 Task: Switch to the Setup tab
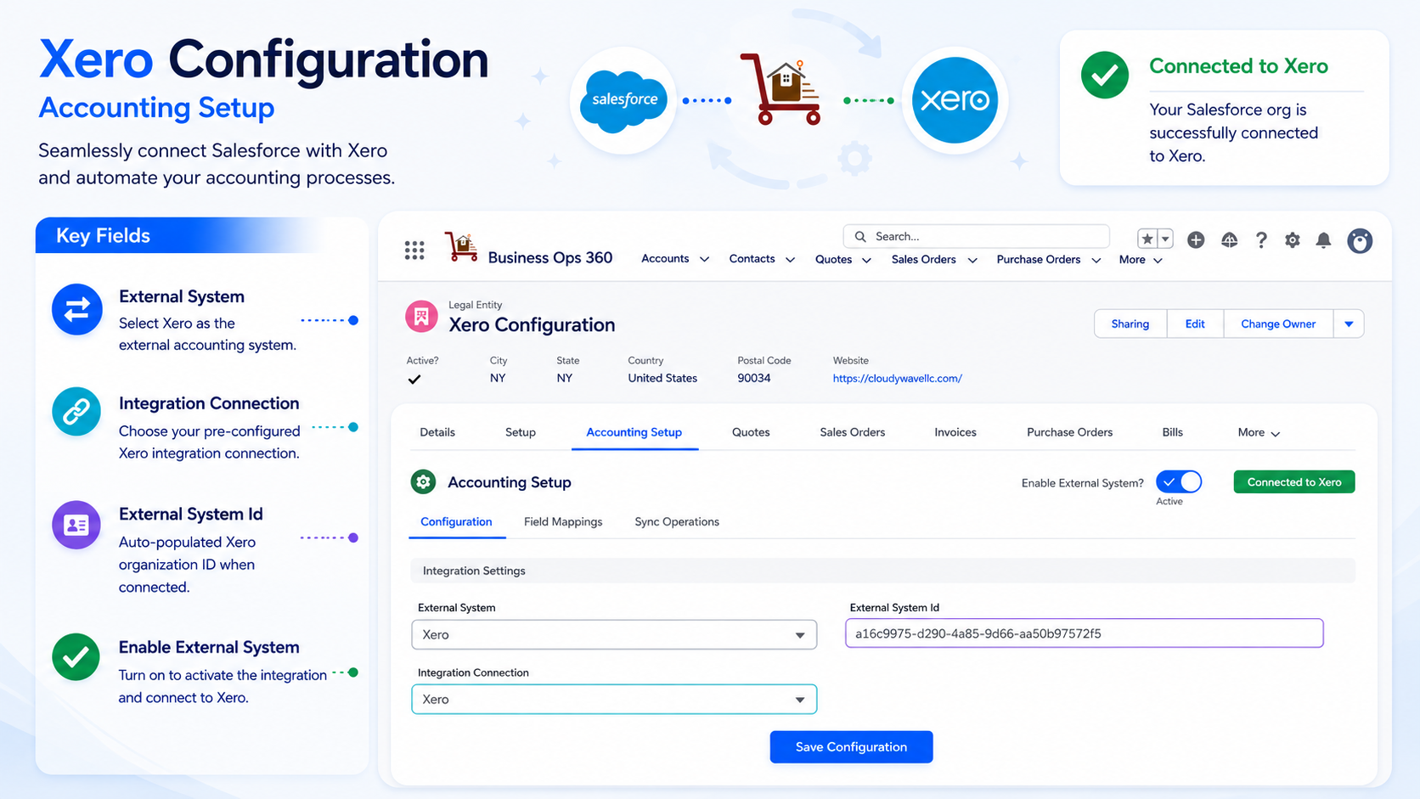tap(521, 432)
